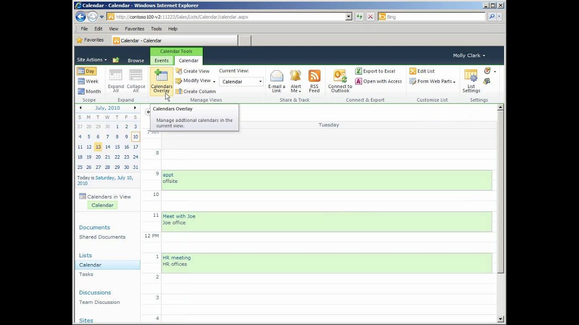Go to next month in mini calendar
The height and width of the screenshot is (325, 579).
point(135,108)
